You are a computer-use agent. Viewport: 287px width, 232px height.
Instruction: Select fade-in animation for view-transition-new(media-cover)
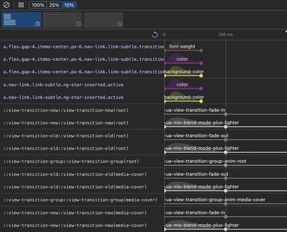click(195, 213)
